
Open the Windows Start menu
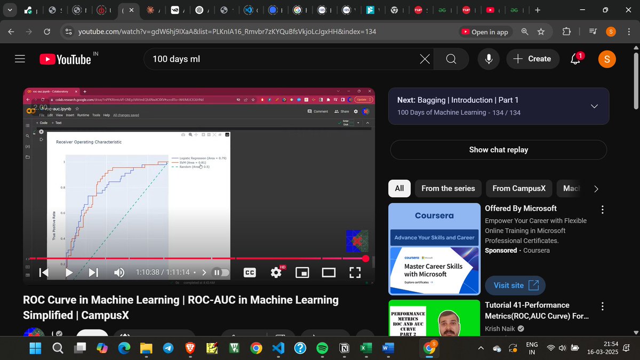click(35, 348)
